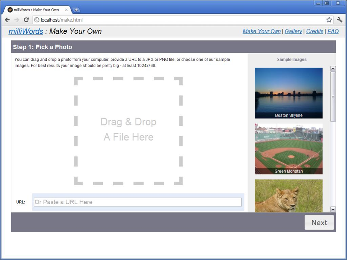This screenshot has height=260, width=347.
Task: Click the globe icon in the address bar
Action: click(x=37, y=20)
